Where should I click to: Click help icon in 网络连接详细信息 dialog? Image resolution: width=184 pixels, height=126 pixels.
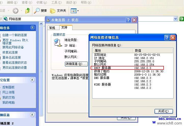click(x=167, y=37)
